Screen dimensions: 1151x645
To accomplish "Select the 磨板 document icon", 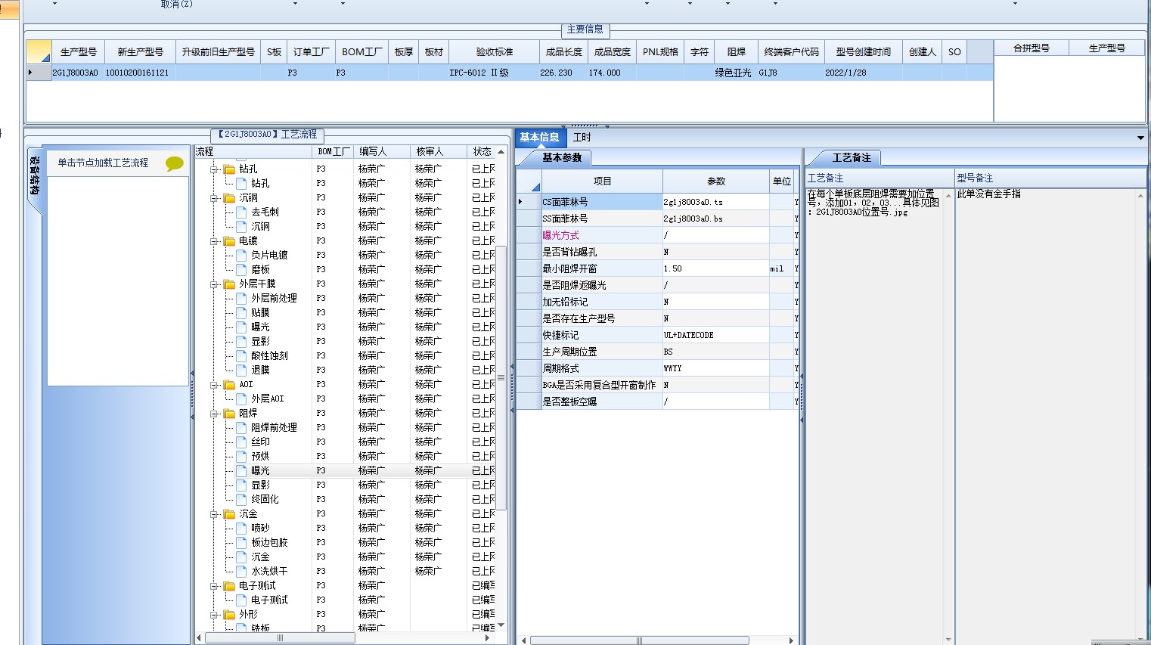I will [241, 269].
